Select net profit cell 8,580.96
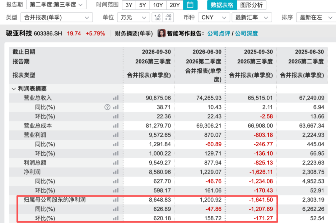 point(160,172)
